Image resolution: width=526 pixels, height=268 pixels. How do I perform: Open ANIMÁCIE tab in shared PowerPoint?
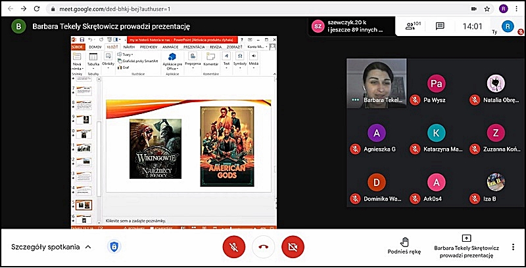(170, 47)
